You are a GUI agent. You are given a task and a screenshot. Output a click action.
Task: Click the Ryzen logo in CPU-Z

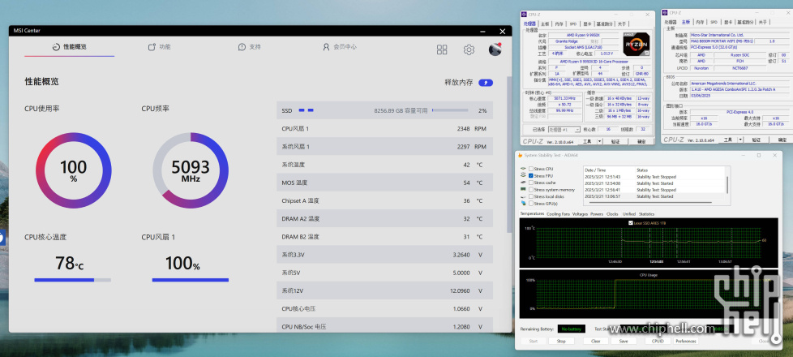click(637, 44)
